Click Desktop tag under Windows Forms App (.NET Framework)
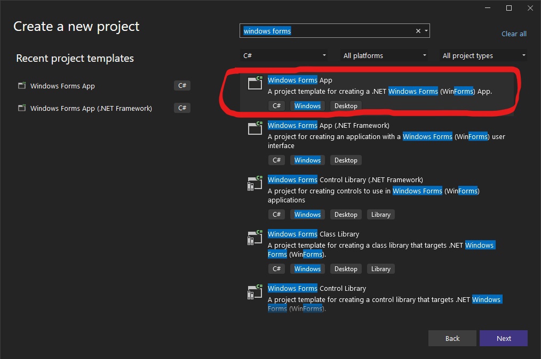Image resolution: width=541 pixels, height=359 pixels. [346, 160]
